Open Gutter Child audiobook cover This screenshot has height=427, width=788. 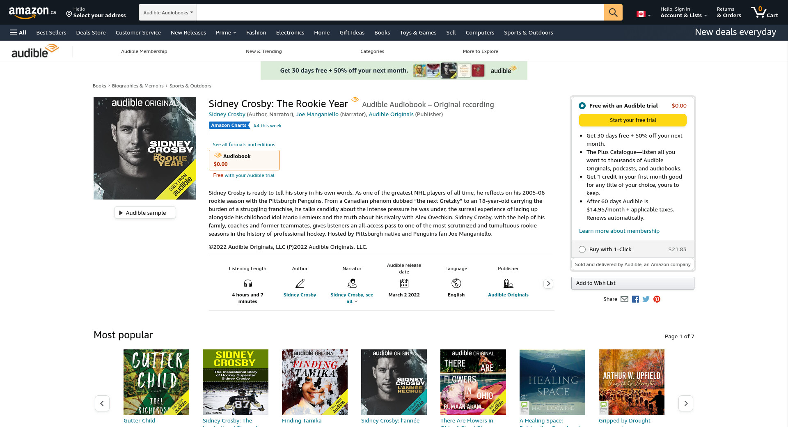(x=156, y=382)
